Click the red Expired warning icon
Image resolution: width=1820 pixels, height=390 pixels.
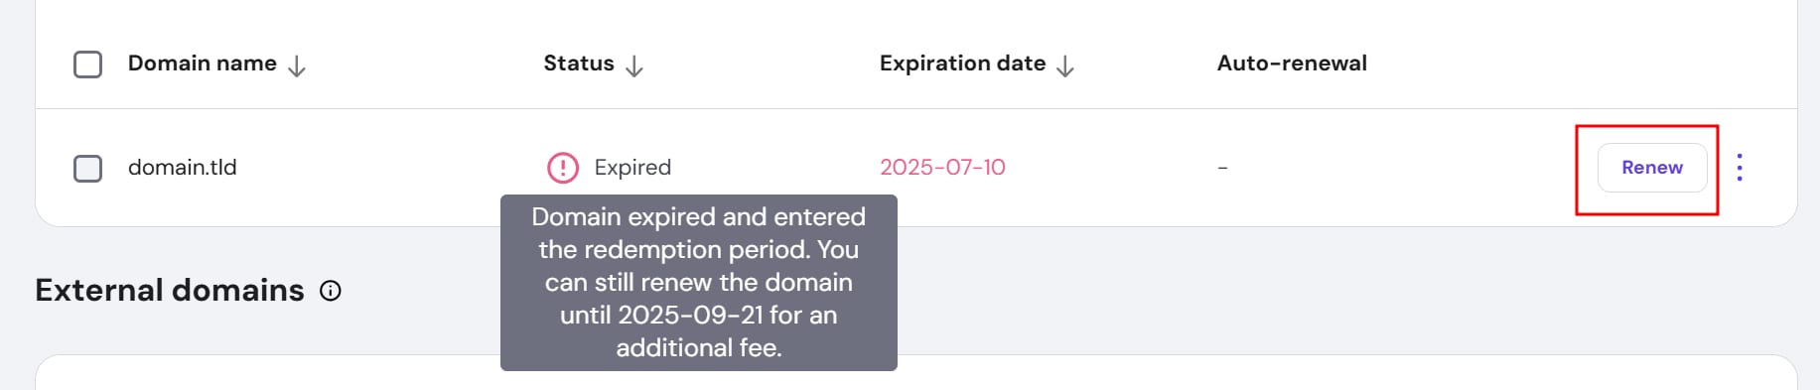[x=563, y=168]
